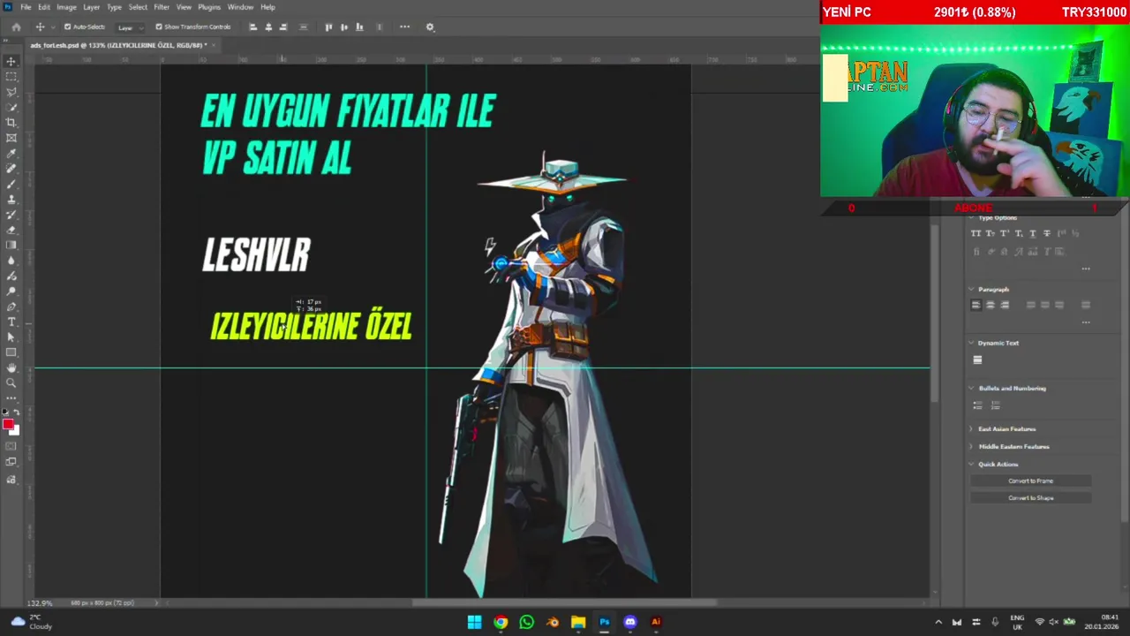
Task: Select the Brush tool
Action: click(11, 184)
